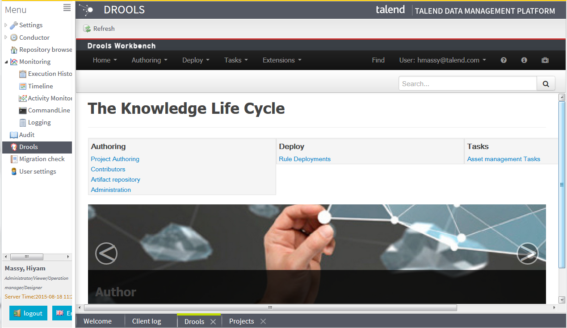Switch to the Client log tab
Viewport: 567px width, 328px height.
[147, 321]
